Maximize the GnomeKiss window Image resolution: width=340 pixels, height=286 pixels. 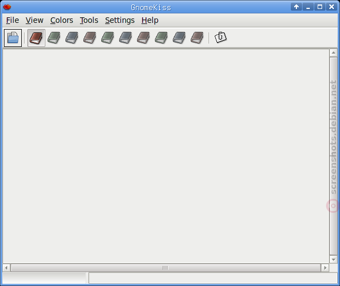320,7
